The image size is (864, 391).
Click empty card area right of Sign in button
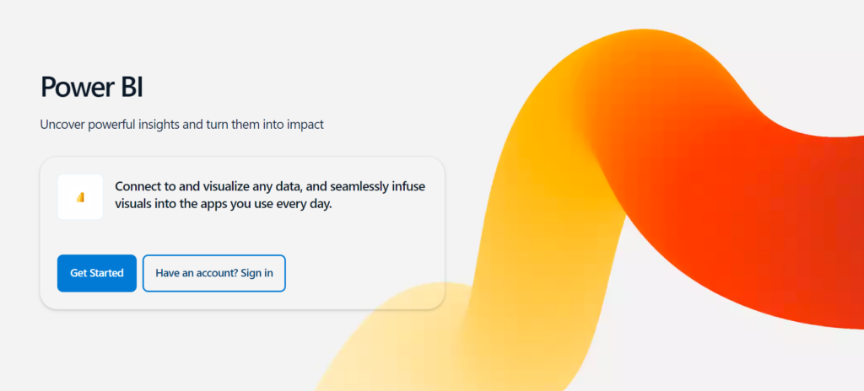[364, 273]
